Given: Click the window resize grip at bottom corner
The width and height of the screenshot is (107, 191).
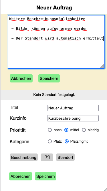Looking at the screenshot, I should pos(105,189).
